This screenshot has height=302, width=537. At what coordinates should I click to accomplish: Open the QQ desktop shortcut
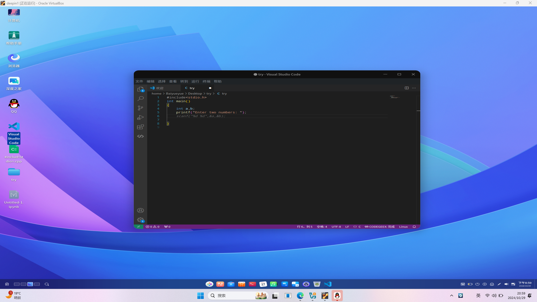coord(14,106)
